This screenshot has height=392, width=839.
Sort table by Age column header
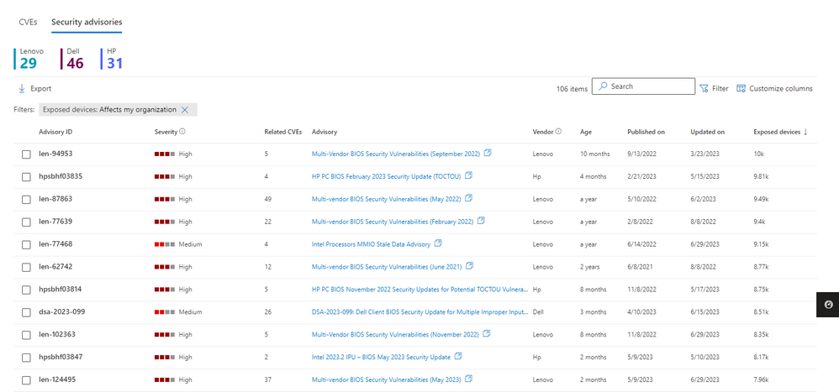pyautogui.click(x=585, y=132)
